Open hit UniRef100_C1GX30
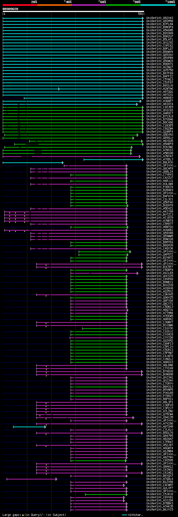This screenshot has height=517, width=178. click(x=160, y=328)
